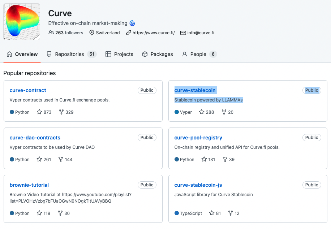
Task: Click the fork icon for curve-stablecoin-js
Action: 231,213
